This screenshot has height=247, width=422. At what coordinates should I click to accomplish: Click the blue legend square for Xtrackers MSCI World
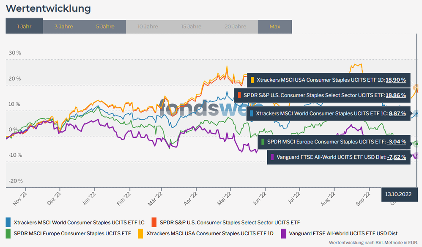8,222
